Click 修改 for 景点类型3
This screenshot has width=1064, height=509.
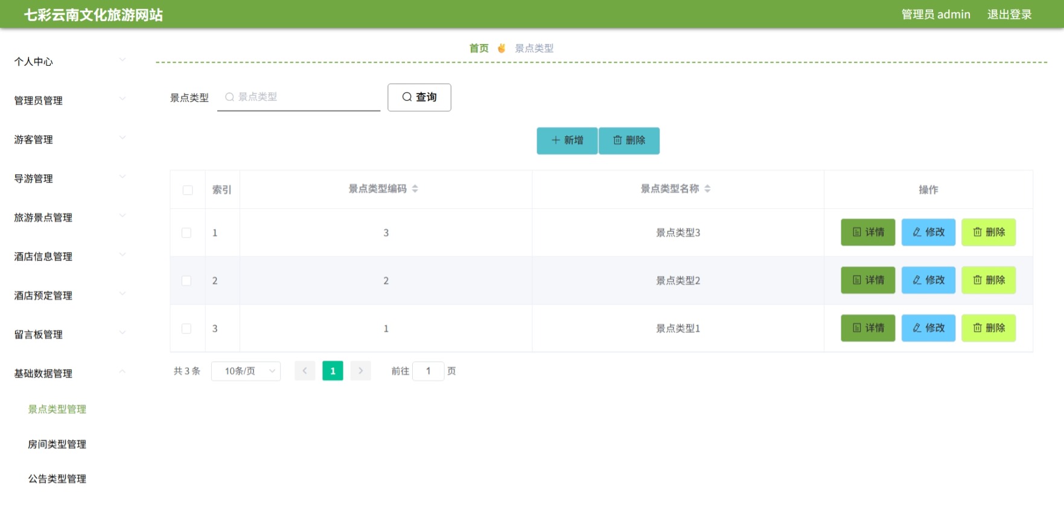coord(928,232)
